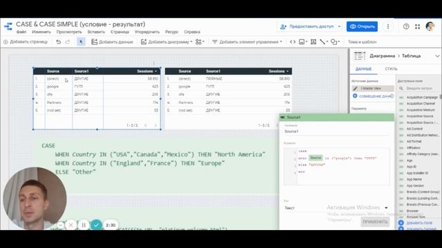
Task: Click the available fields search box
Action: coord(419,88)
